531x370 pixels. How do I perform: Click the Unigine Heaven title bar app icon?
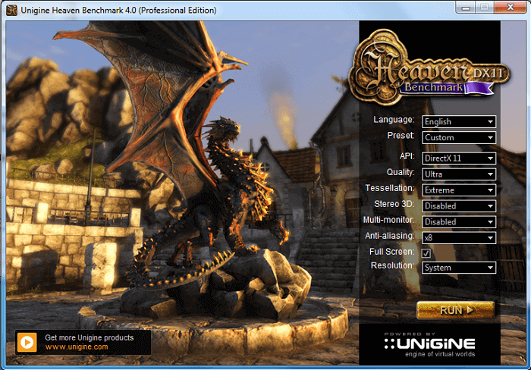(12, 10)
